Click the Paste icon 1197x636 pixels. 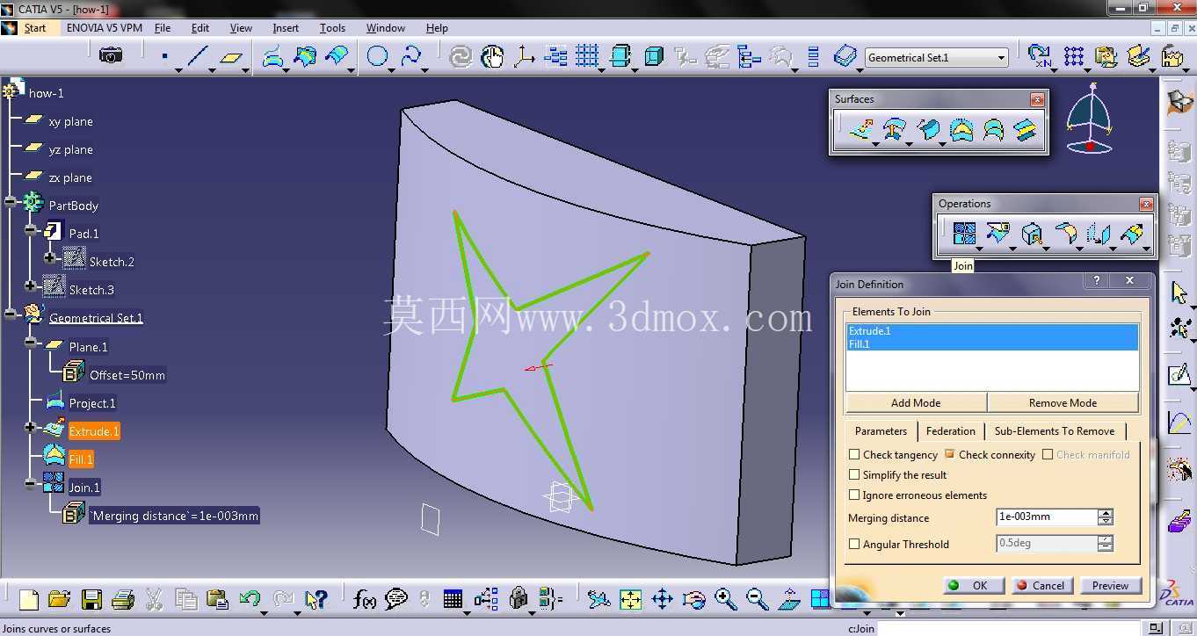217,599
